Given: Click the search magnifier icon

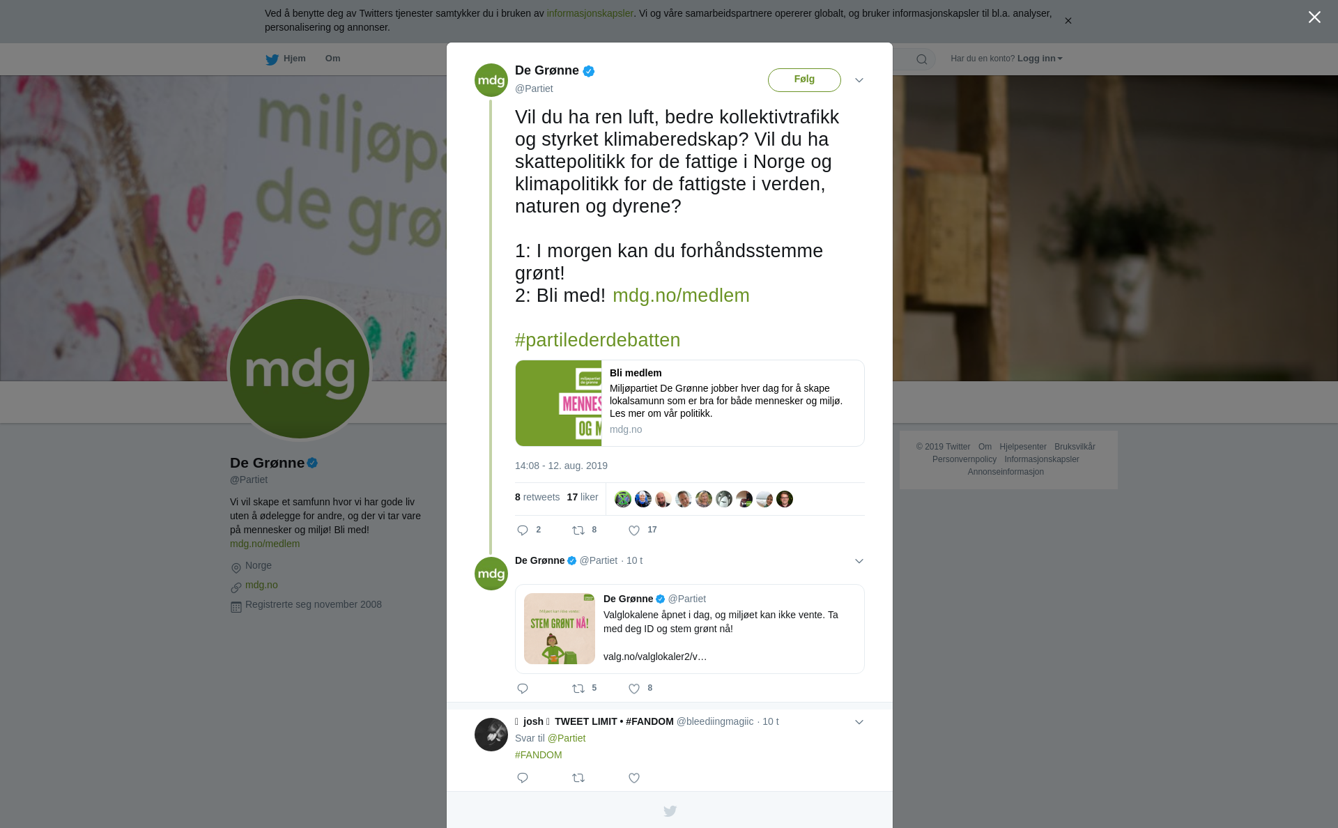Looking at the screenshot, I should [922, 59].
